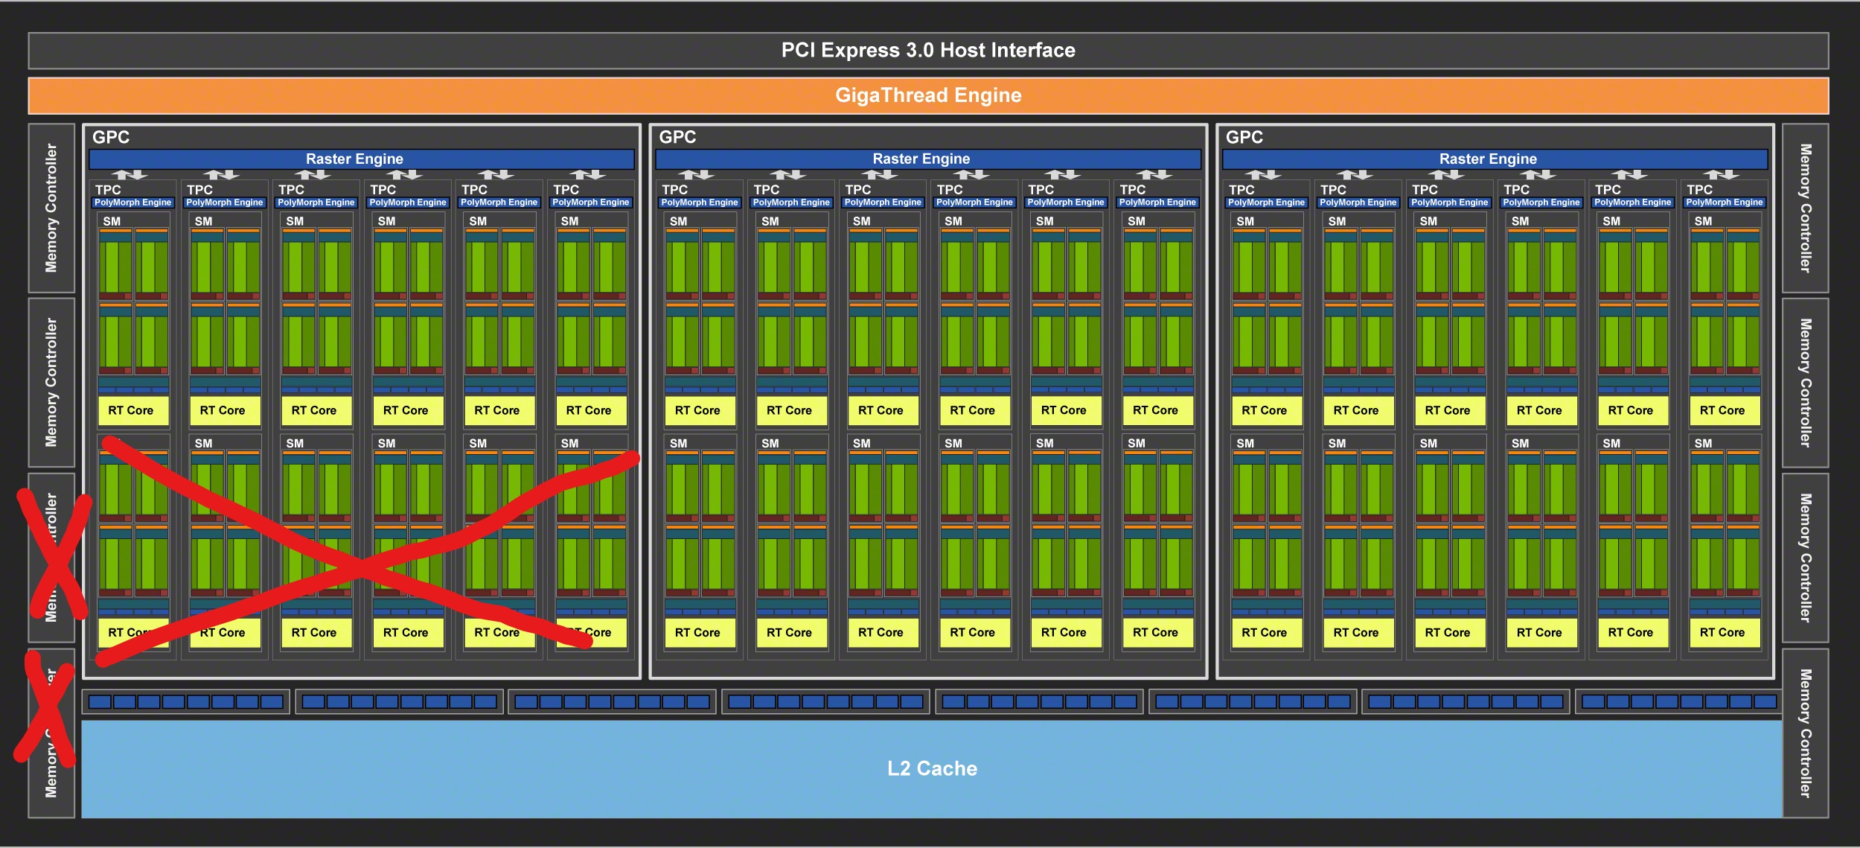The height and width of the screenshot is (848, 1860).
Task: Click the middle GPC title label
Action: click(677, 137)
